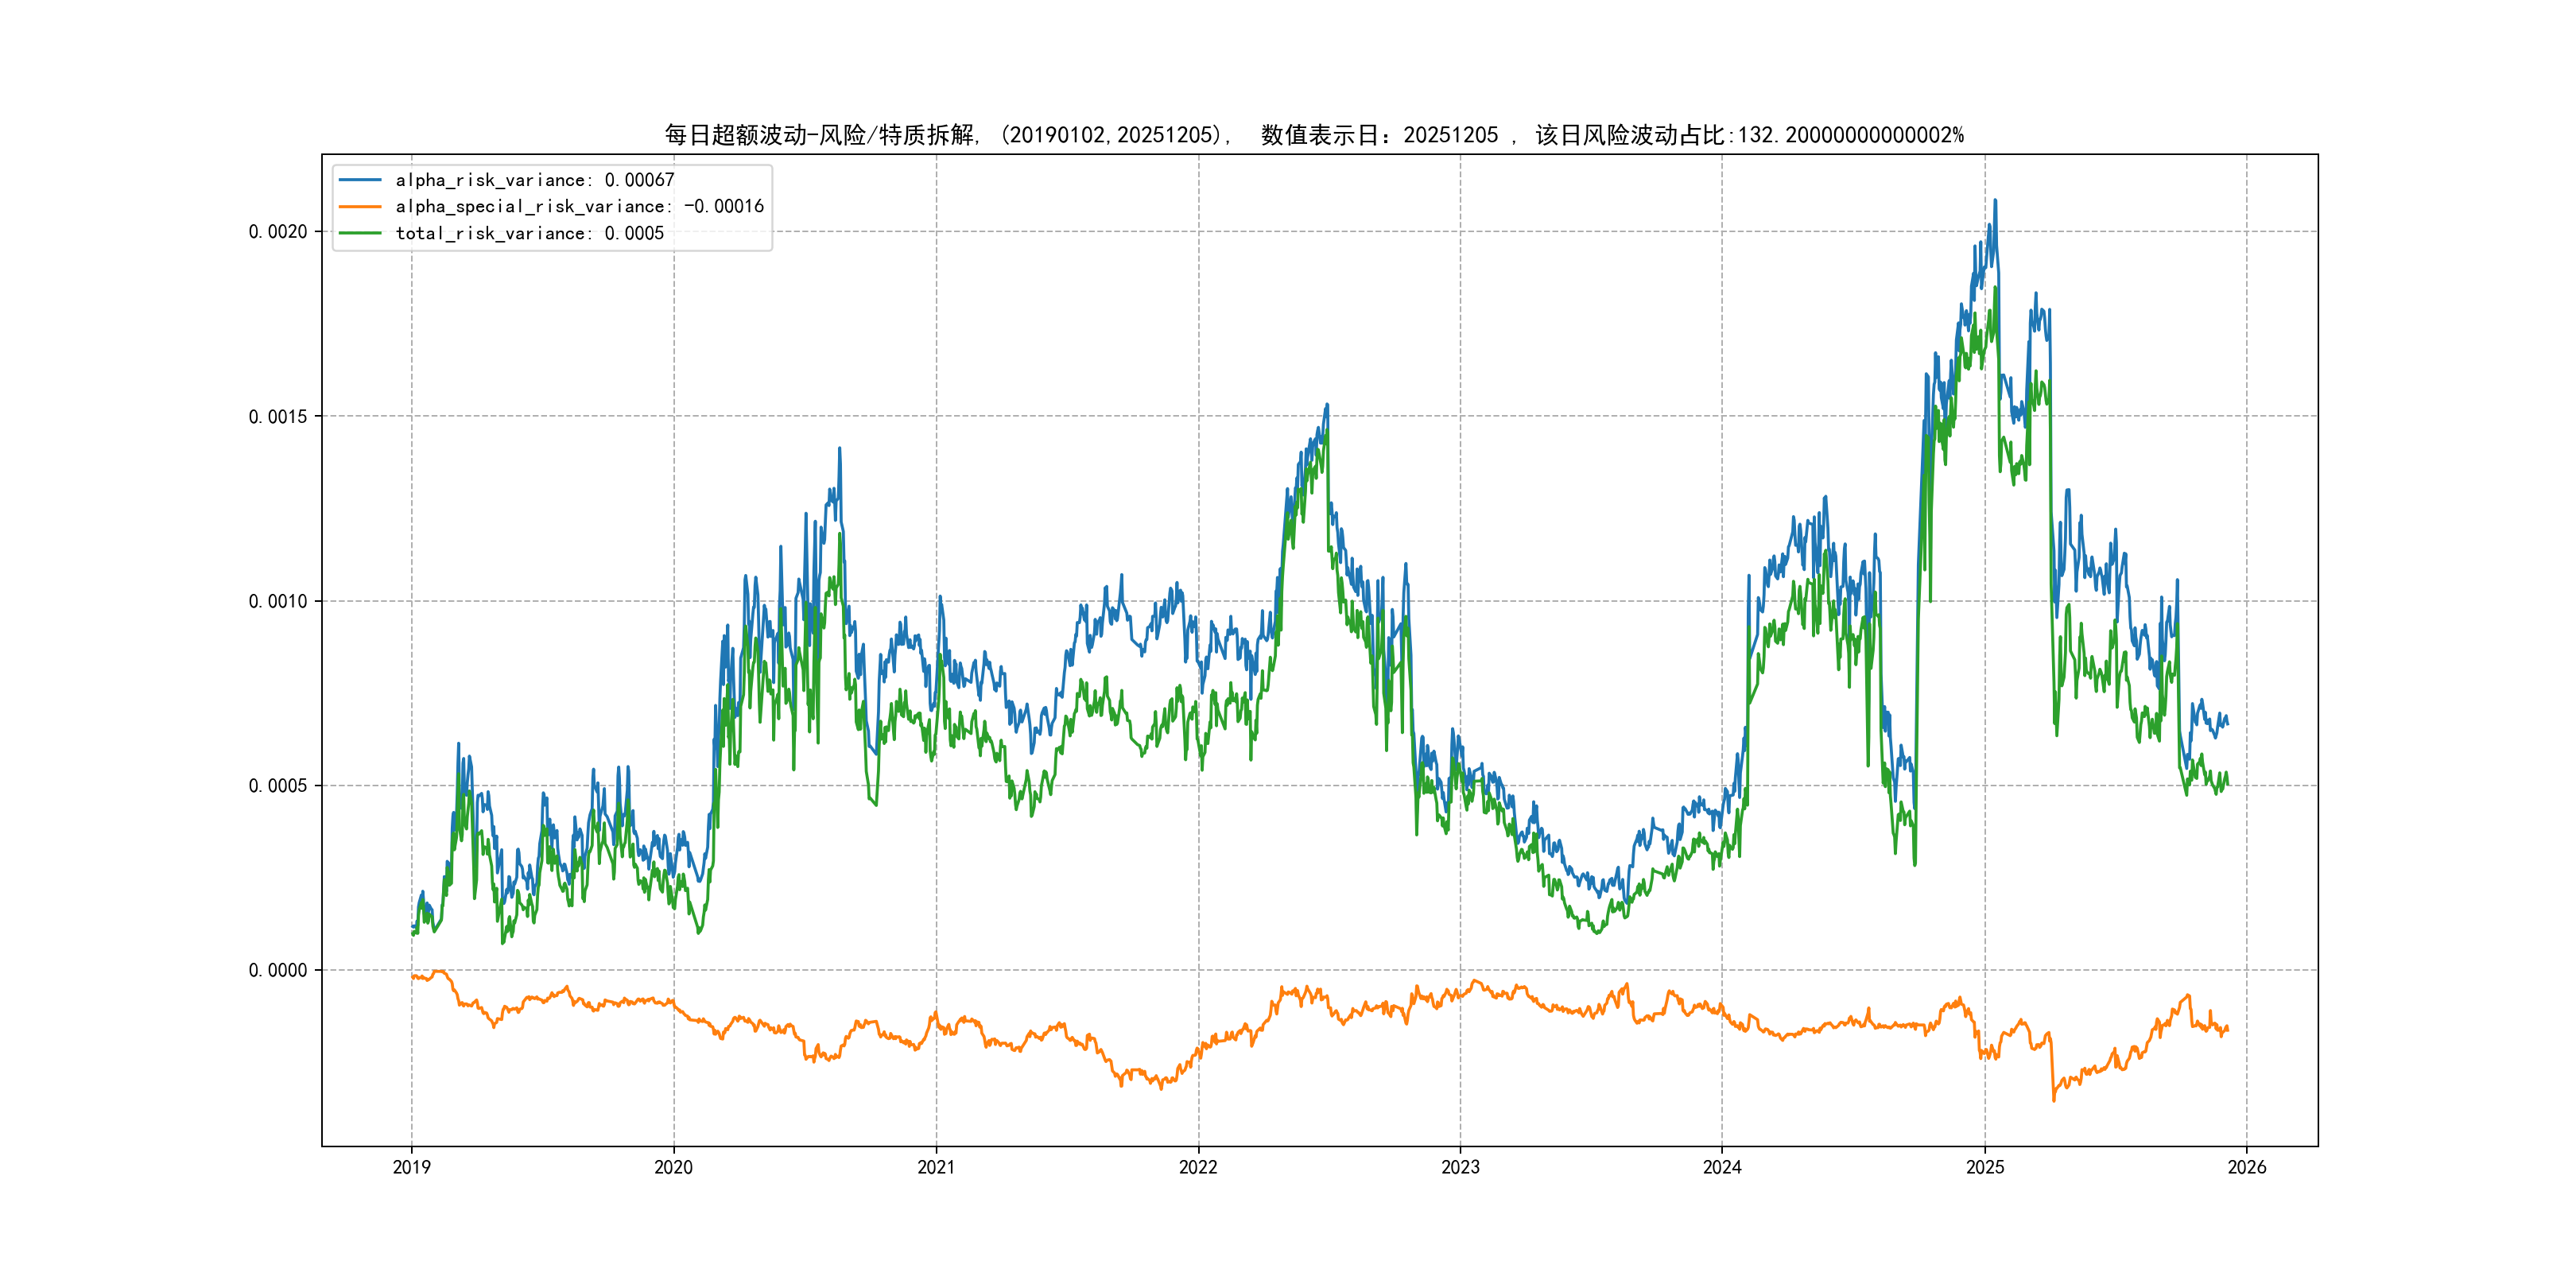Click the 2019 x-axis tick label
2576x1288 pixels.
(x=411, y=1167)
